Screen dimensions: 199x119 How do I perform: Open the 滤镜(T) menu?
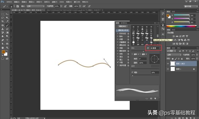54,2
